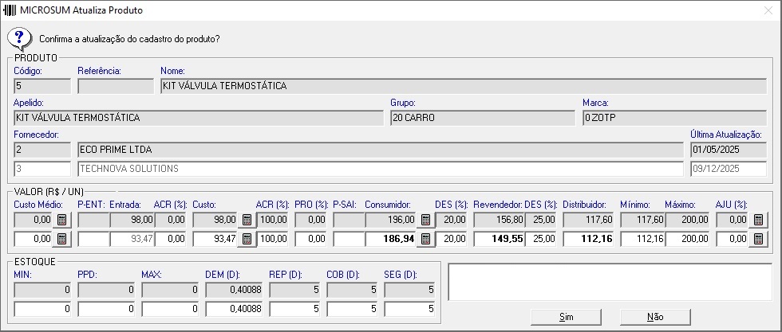Image resolution: width=782 pixels, height=332 pixels.
Task: Select the editable Máximo field in lower row
Action: 688,238
